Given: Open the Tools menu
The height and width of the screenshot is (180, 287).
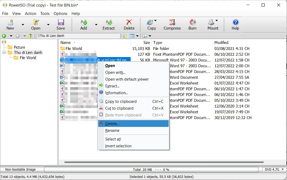Looking at the screenshot, I should coord(45,14).
